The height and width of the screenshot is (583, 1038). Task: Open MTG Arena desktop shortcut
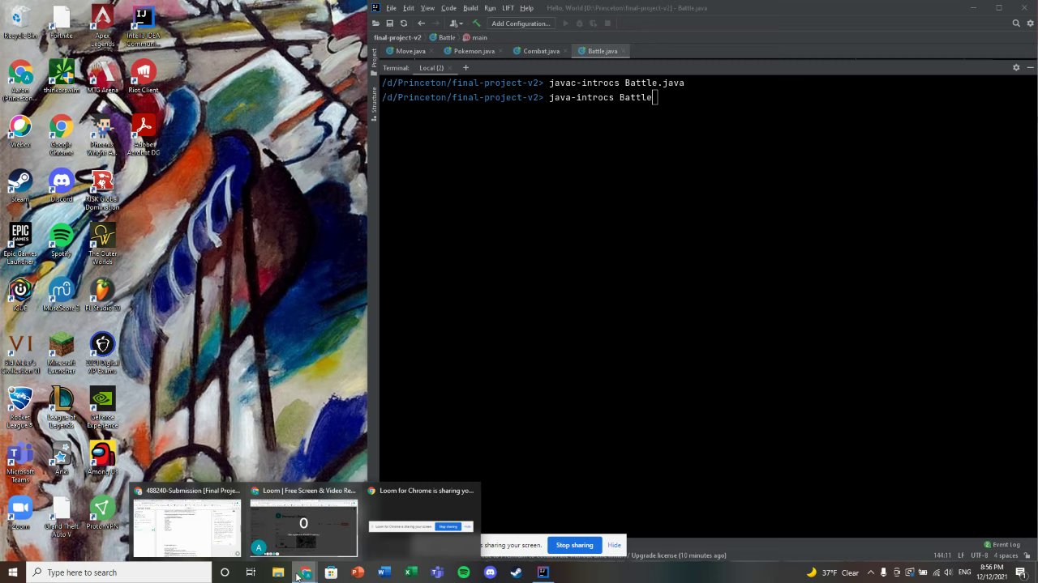[102, 78]
